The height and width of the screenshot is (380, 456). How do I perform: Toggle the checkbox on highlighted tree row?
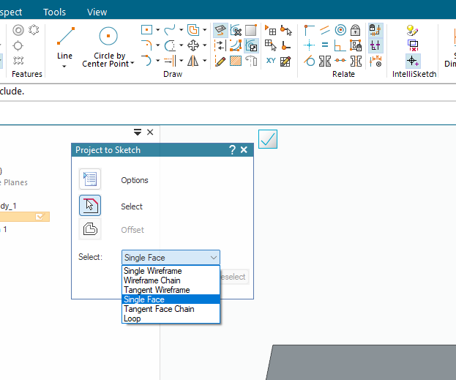click(42, 217)
